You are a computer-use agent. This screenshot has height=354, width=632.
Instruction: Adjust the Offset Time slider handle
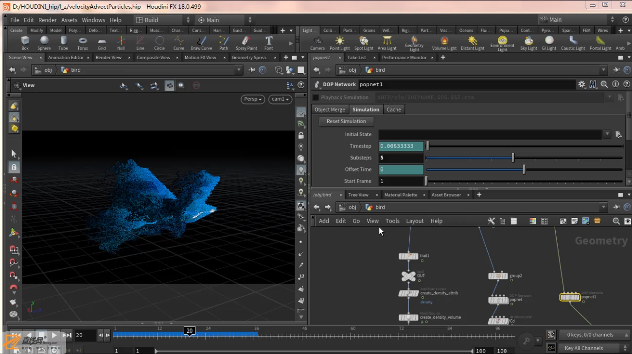pos(524,169)
